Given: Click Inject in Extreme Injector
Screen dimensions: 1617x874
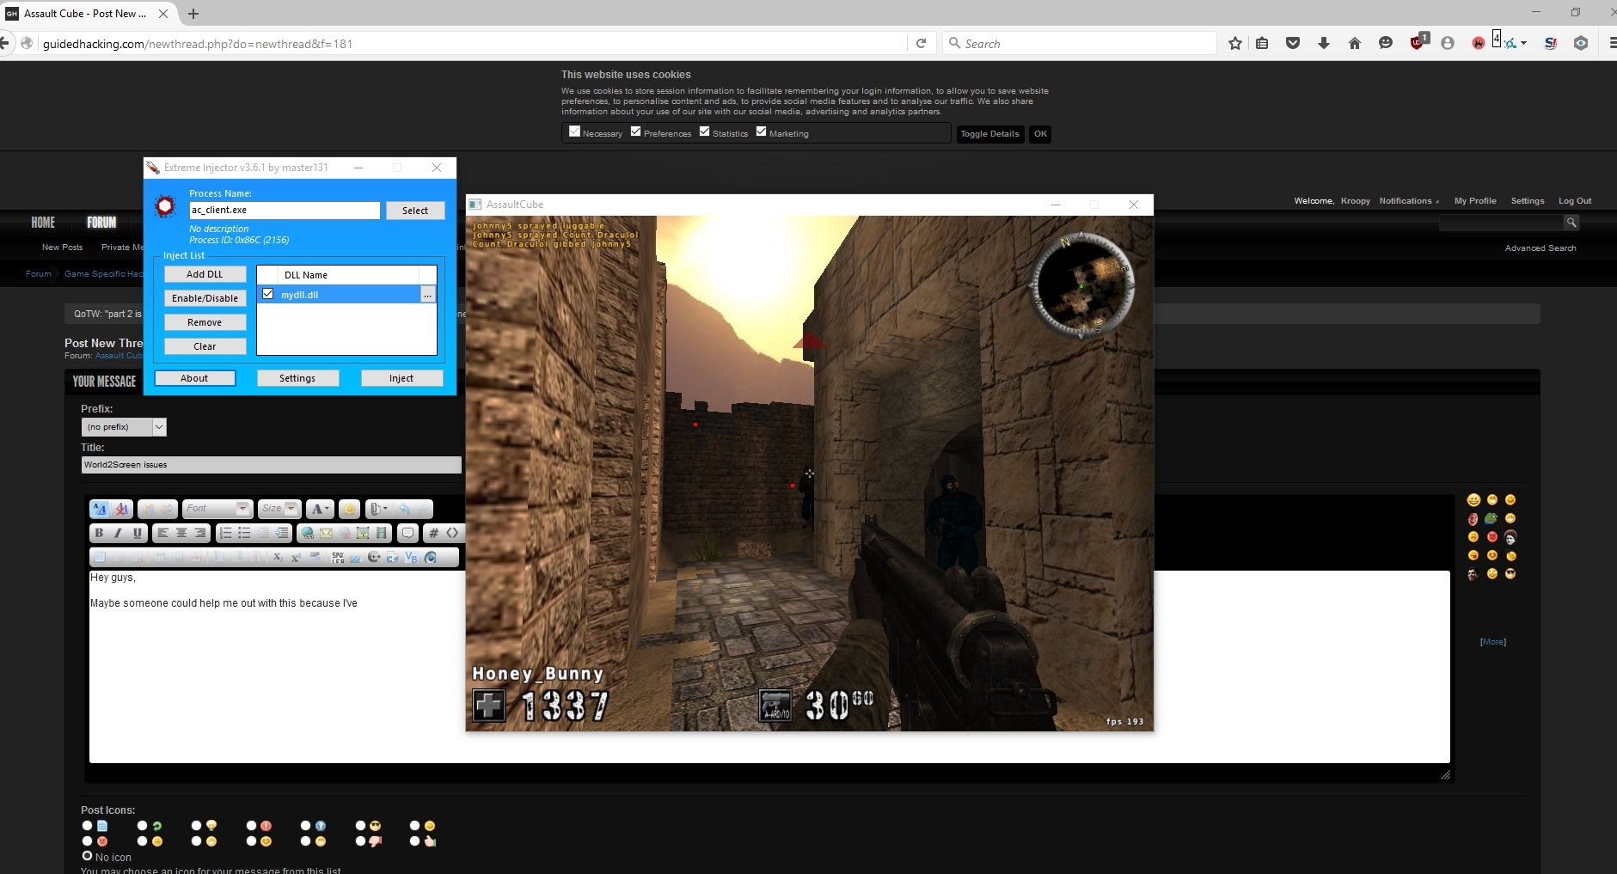Looking at the screenshot, I should 401,378.
